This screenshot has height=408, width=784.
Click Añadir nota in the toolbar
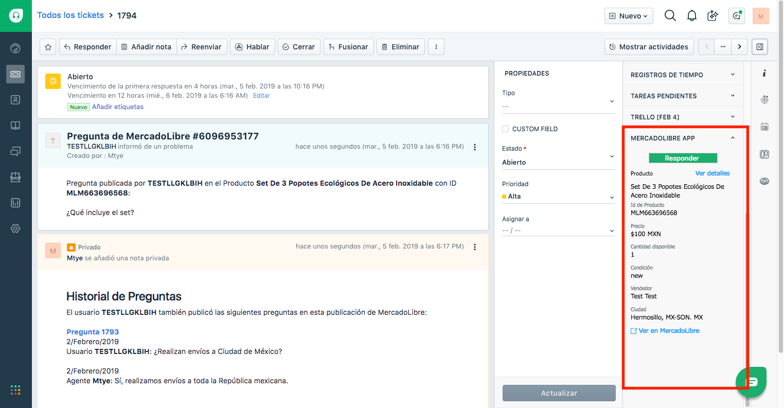(x=147, y=47)
